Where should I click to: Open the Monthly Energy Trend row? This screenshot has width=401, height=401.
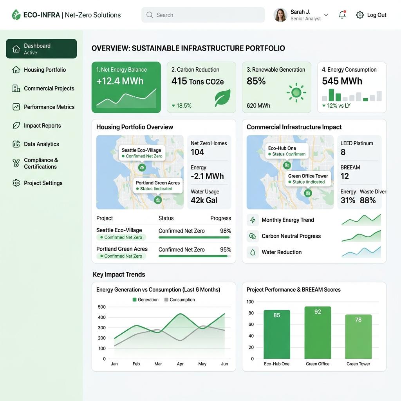pos(314,220)
